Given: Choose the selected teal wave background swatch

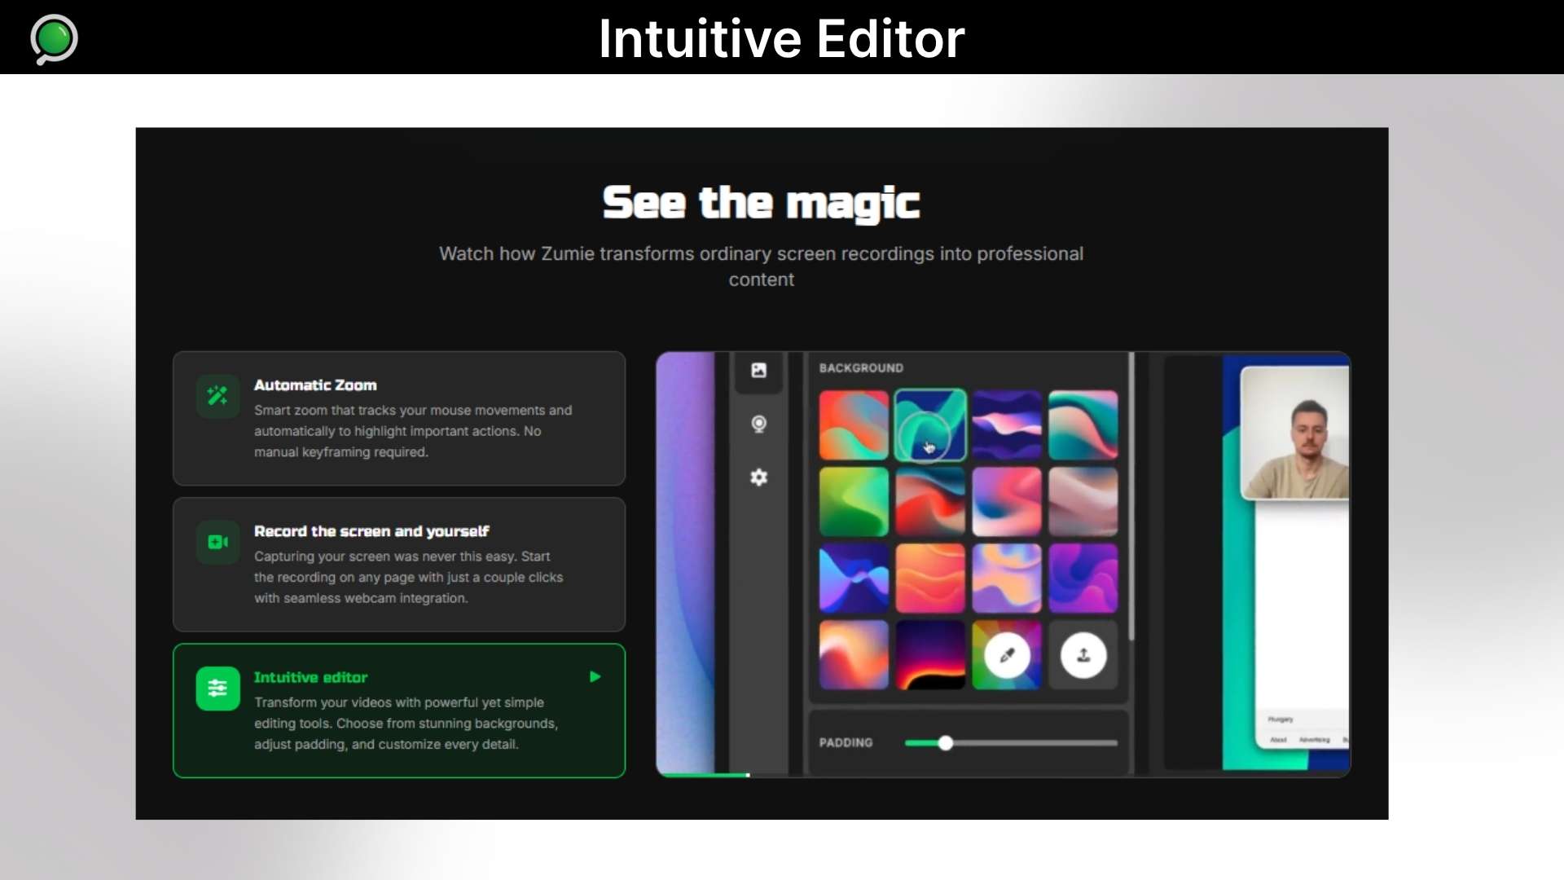Looking at the screenshot, I should (930, 425).
